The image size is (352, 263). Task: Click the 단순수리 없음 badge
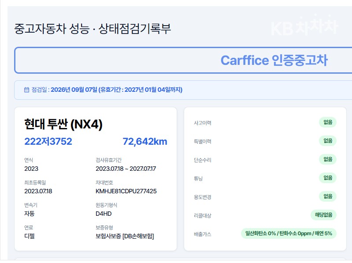tap(328, 159)
